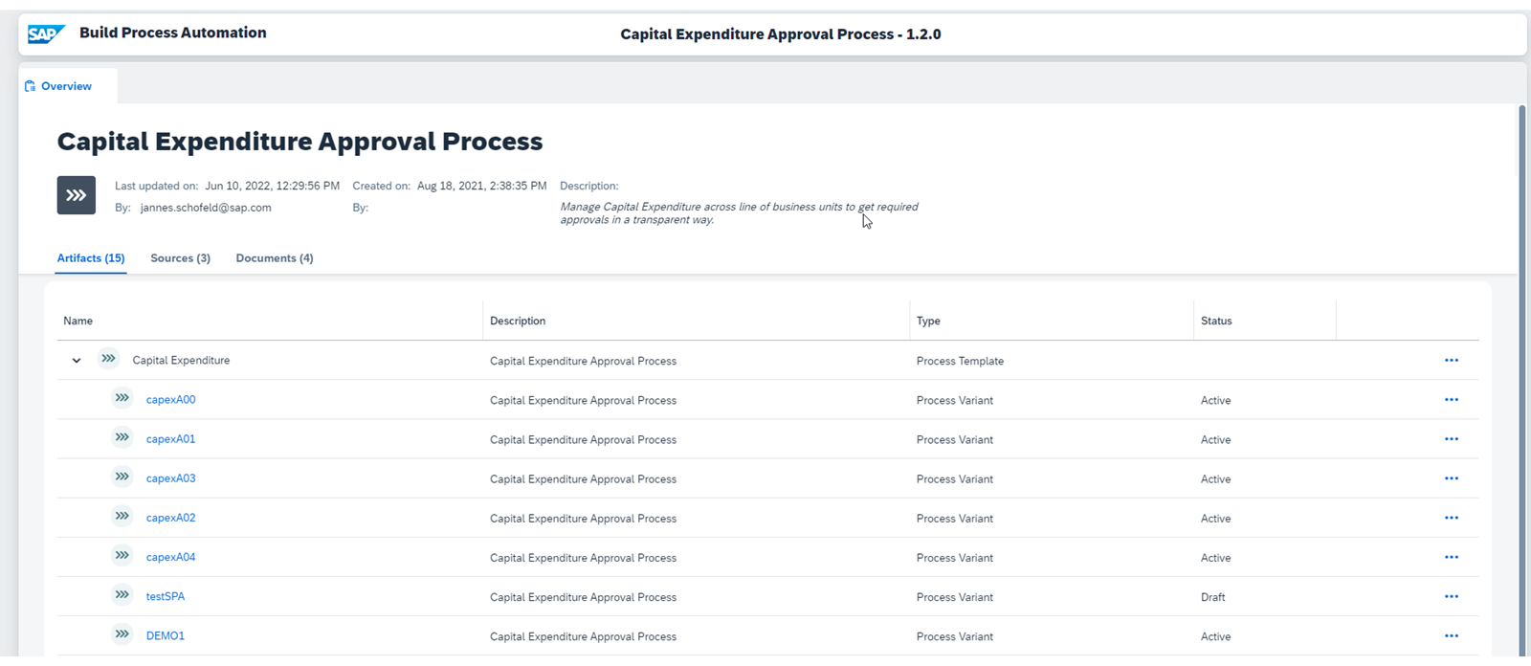
Task: Click the Active status of capexA00
Action: click(1215, 400)
